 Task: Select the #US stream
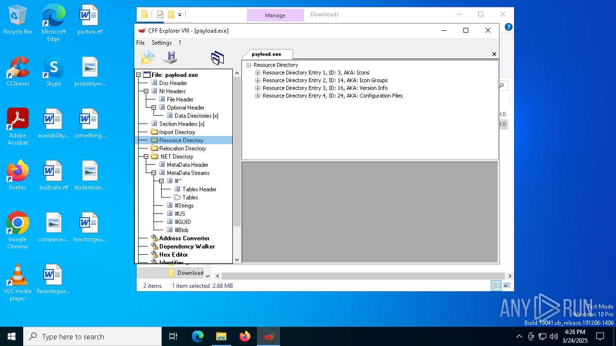click(180, 214)
